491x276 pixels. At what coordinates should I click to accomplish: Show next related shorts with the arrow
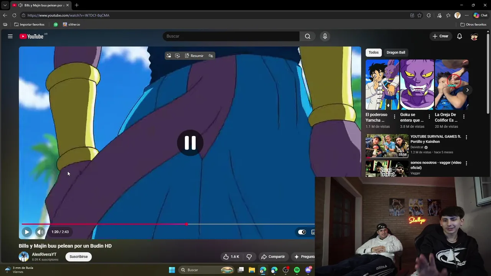pyautogui.click(x=467, y=90)
